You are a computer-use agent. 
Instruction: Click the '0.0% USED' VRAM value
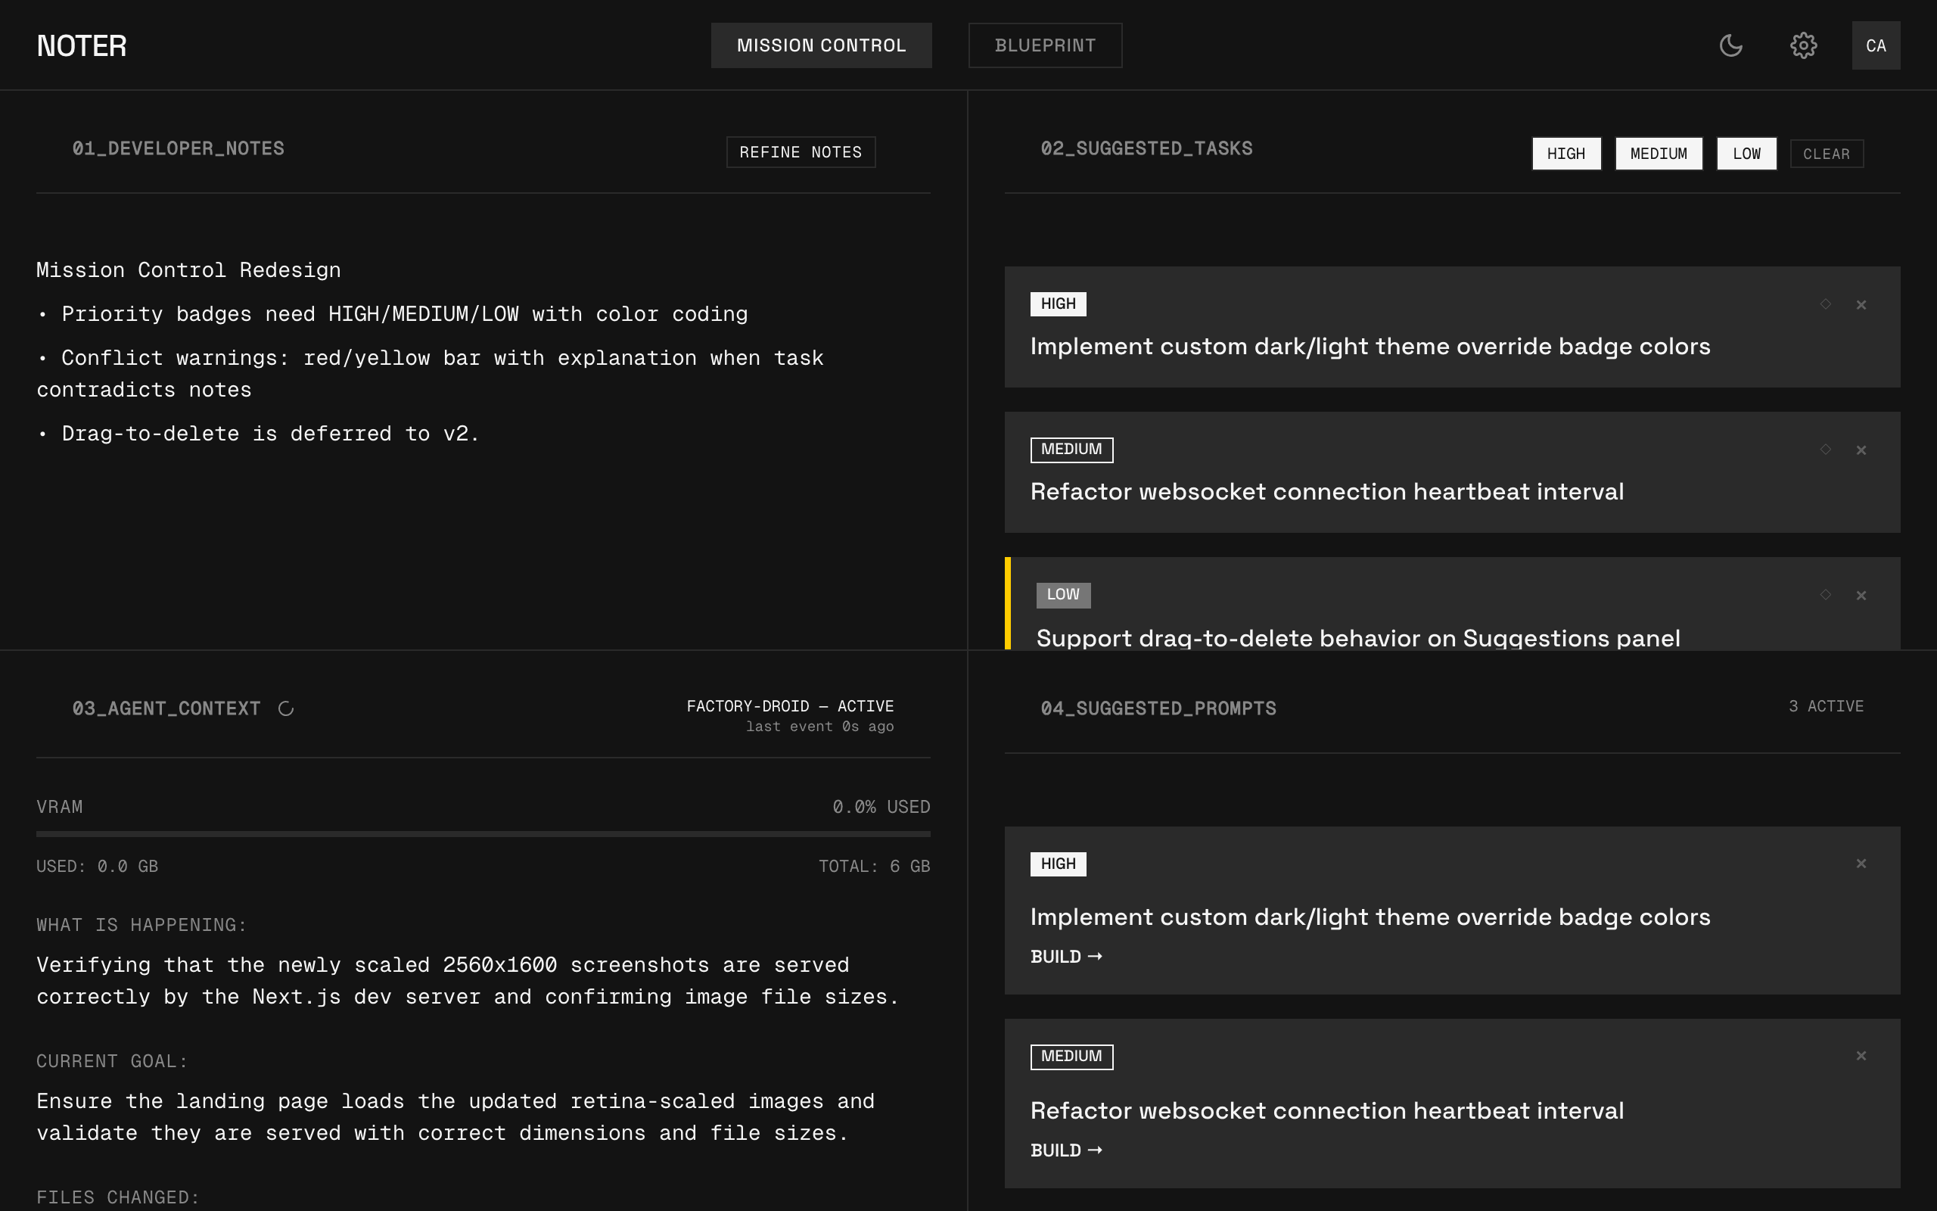881,808
